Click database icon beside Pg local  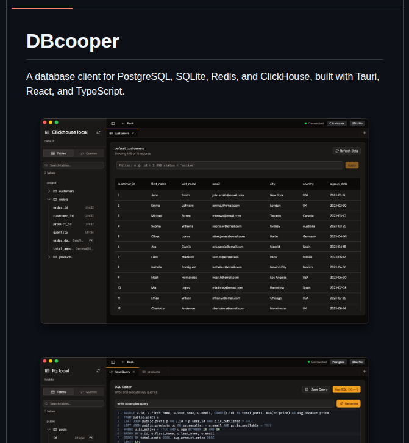(x=47, y=370)
